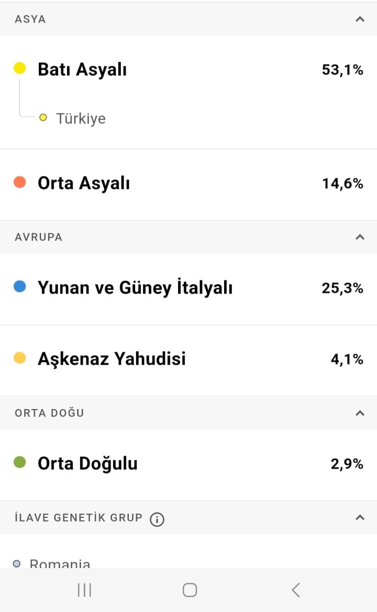Open the Aşkenaz Yahudisi ethnicity entry
The height and width of the screenshot is (612, 377).
188,360
